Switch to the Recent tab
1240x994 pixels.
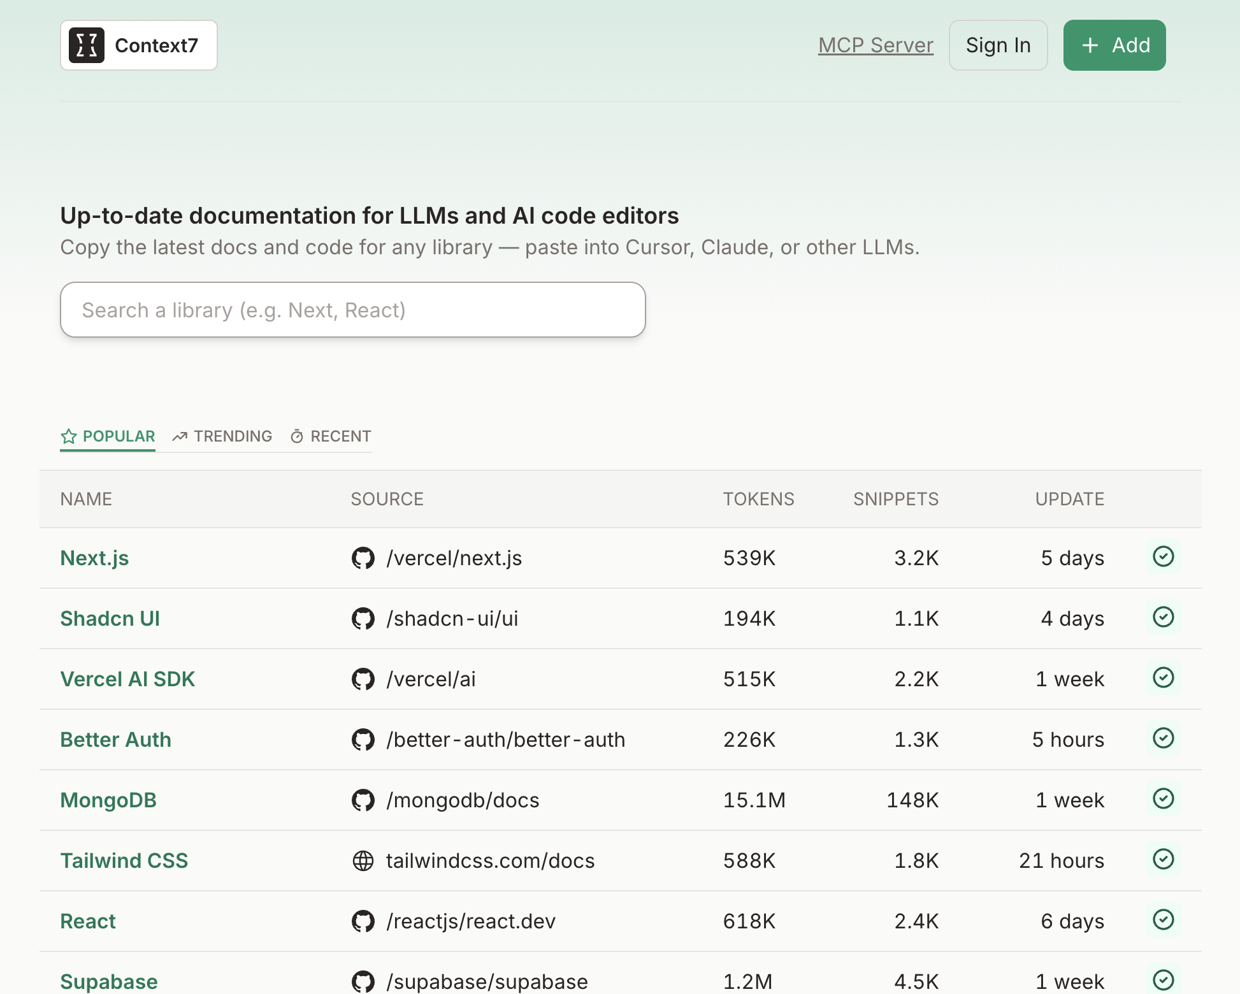pyautogui.click(x=331, y=436)
